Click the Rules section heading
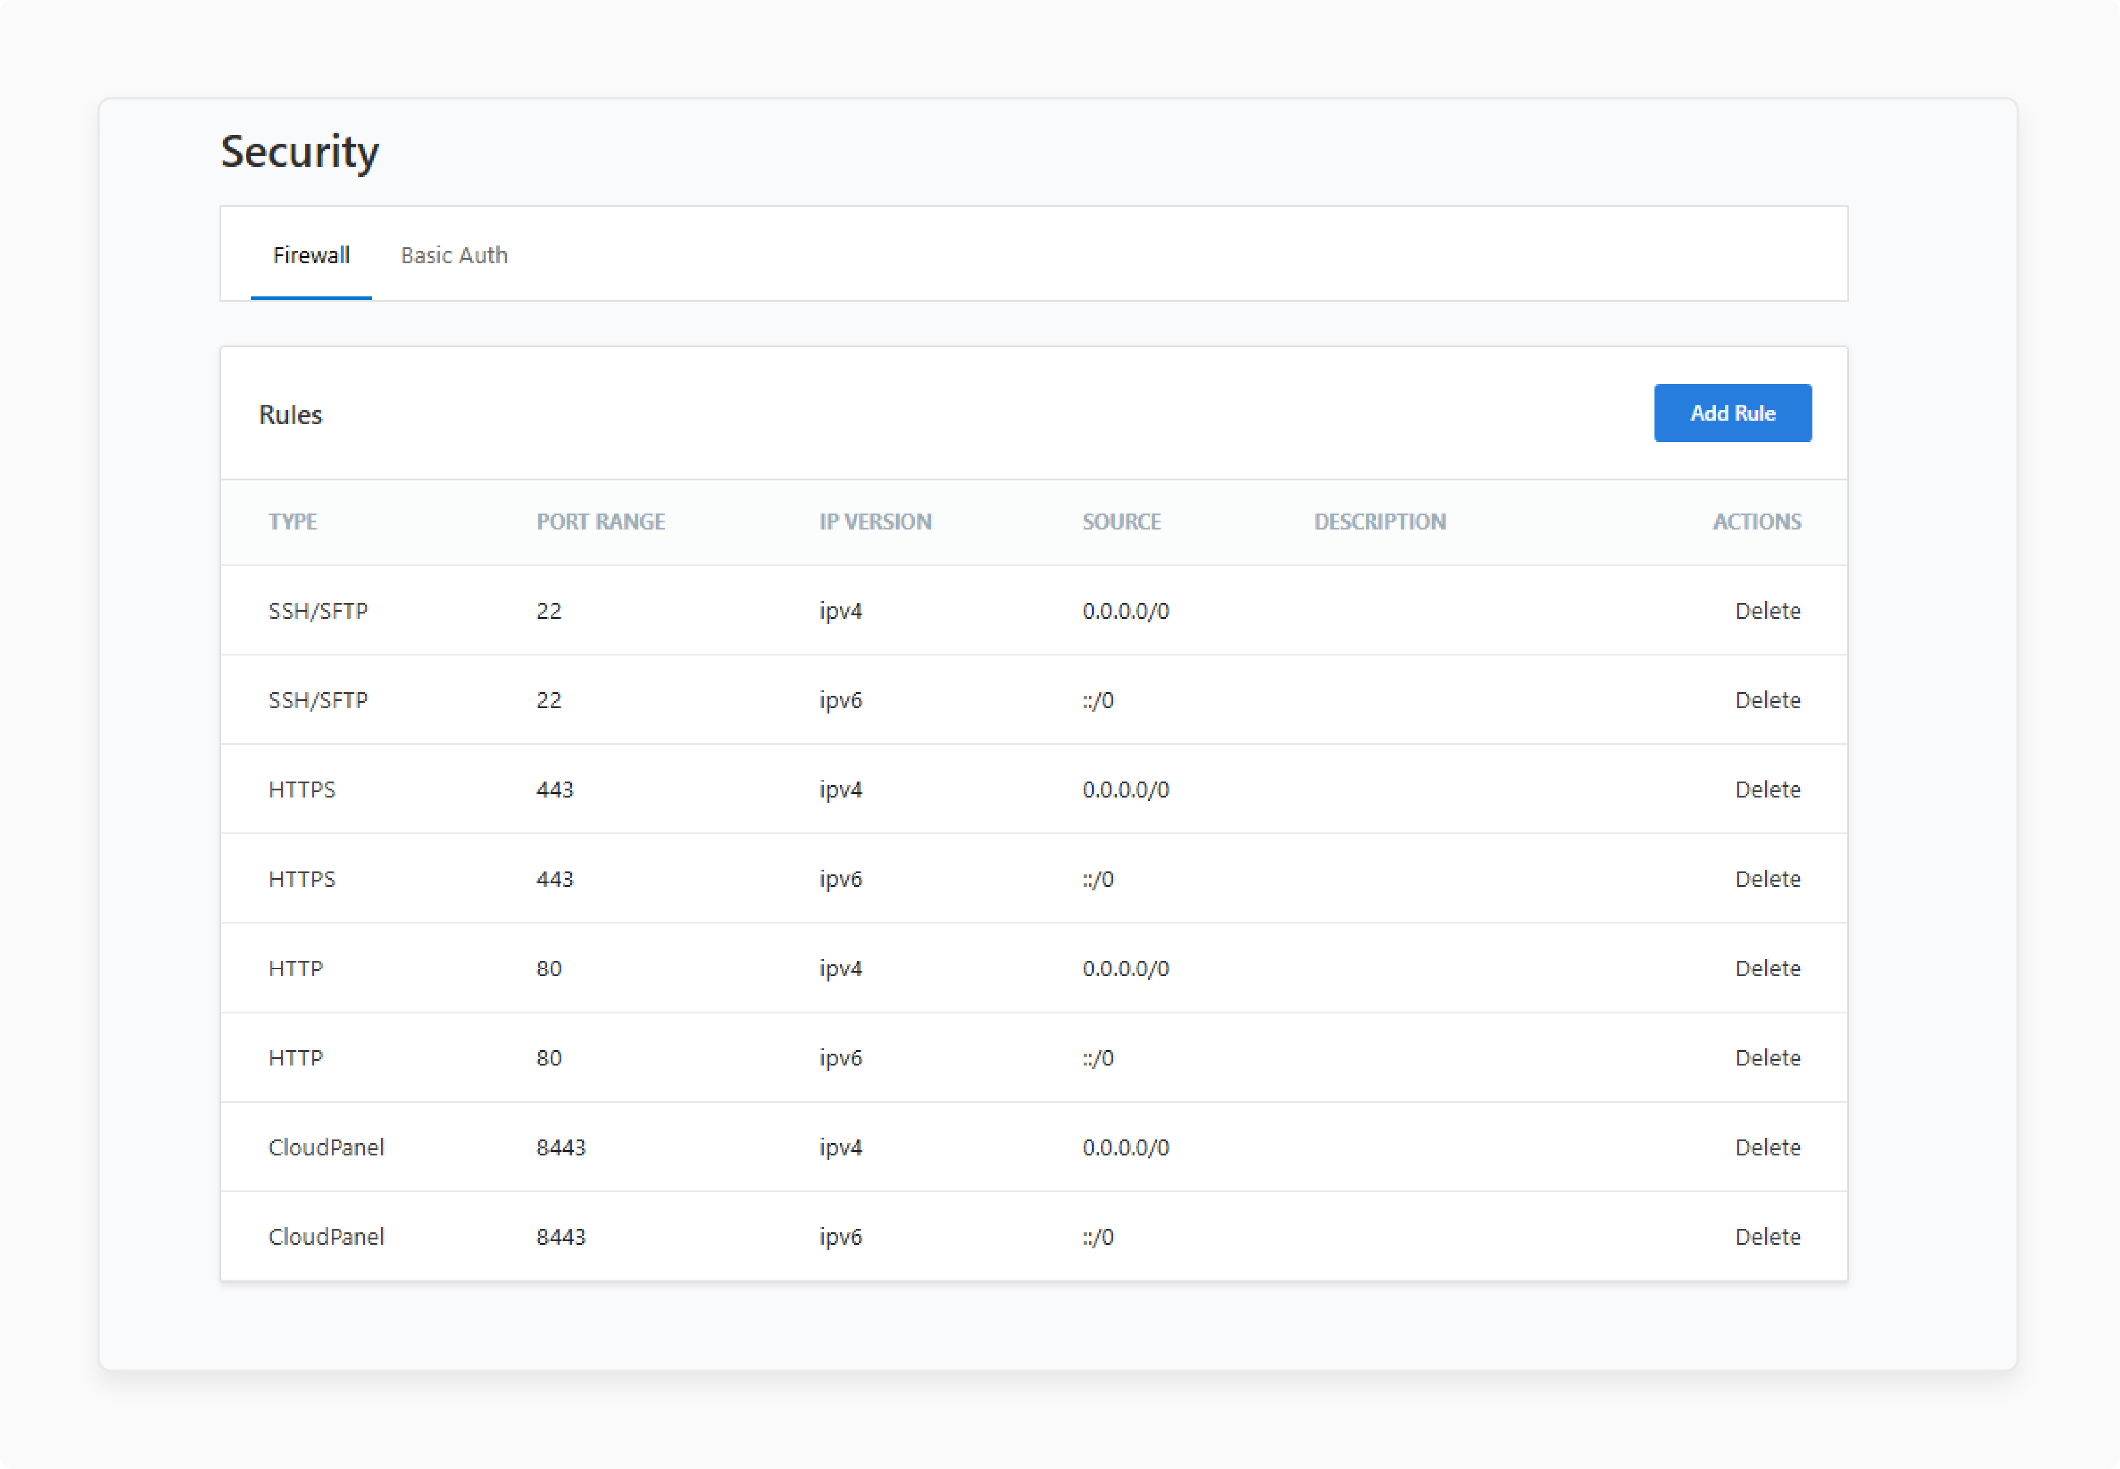The width and height of the screenshot is (2120, 1469). 291,414
